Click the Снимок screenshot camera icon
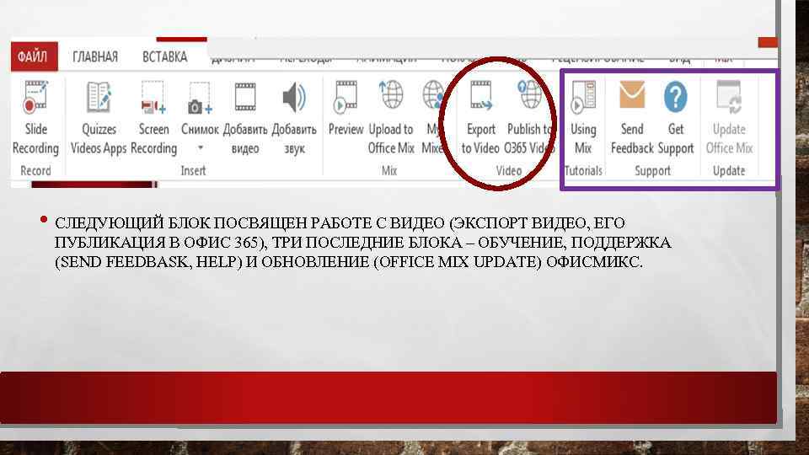809x455 pixels. [200, 98]
